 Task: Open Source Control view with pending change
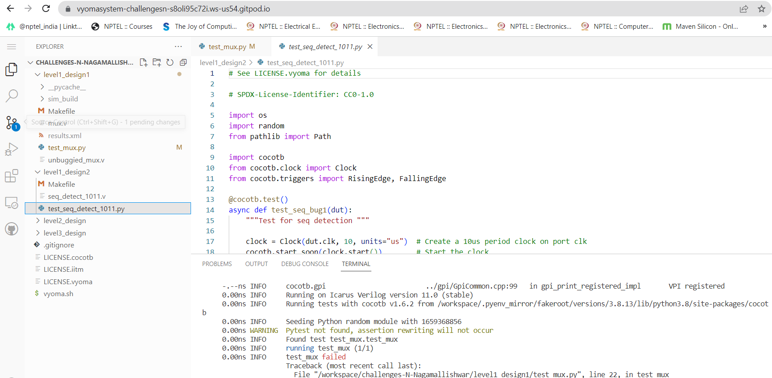(x=12, y=123)
